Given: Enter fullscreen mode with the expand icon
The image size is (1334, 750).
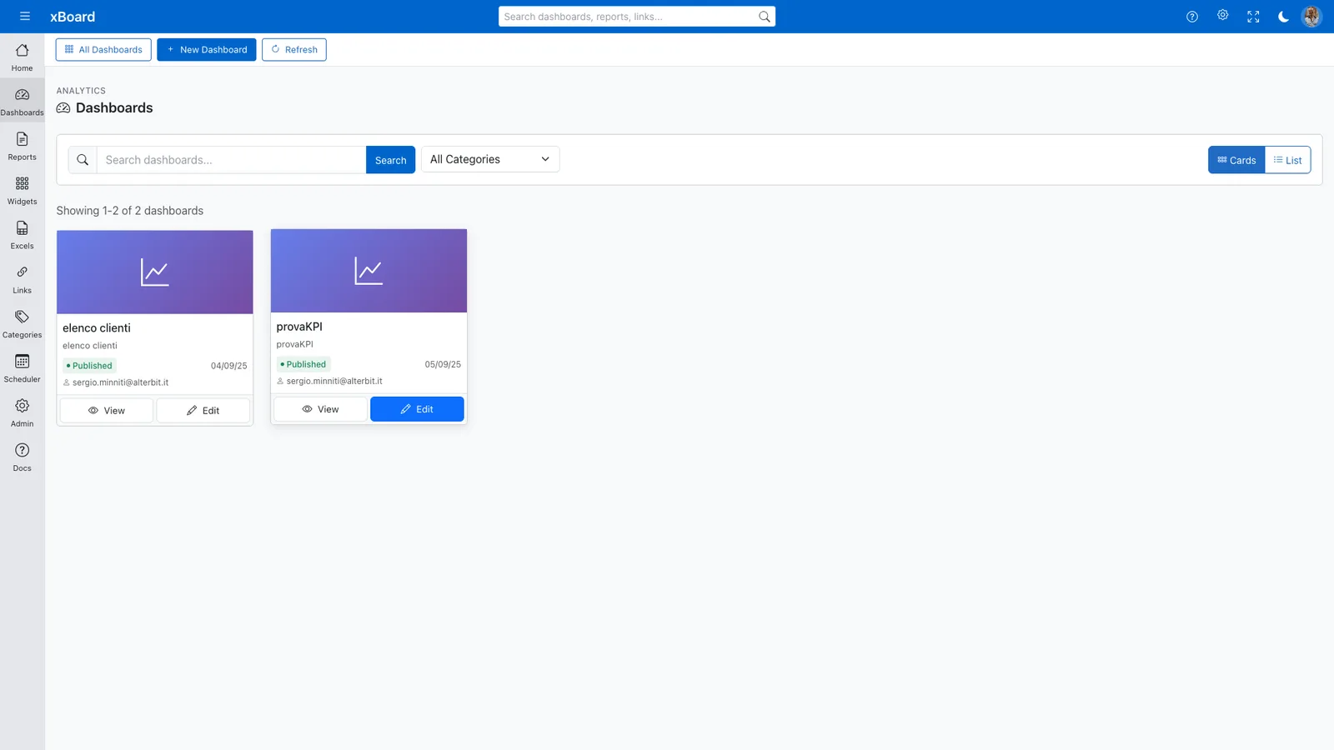Looking at the screenshot, I should click(1253, 17).
